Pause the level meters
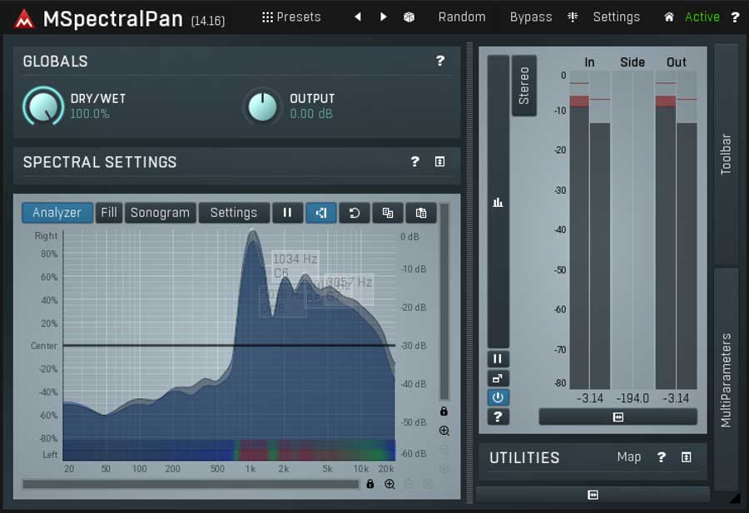Screen dimensions: 749x513 pos(498,359)
